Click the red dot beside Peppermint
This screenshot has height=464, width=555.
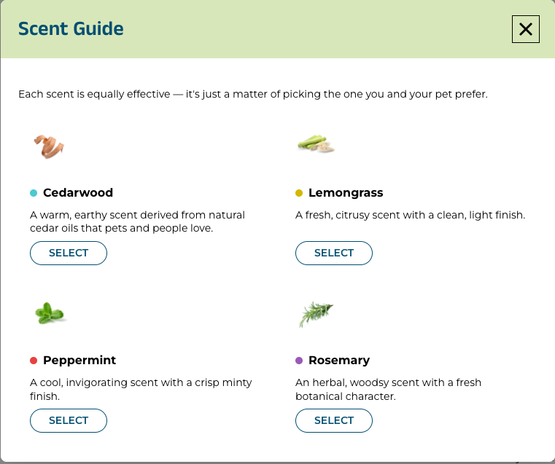tap(34, 361)
